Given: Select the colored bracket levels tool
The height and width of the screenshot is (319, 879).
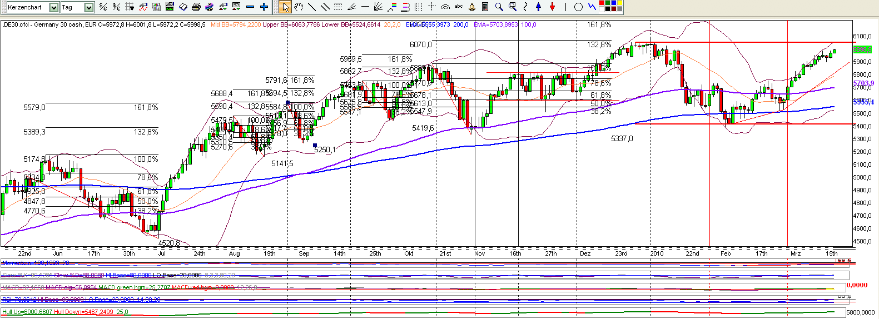Looking at the screenshot, I should (x=405, y=7).
